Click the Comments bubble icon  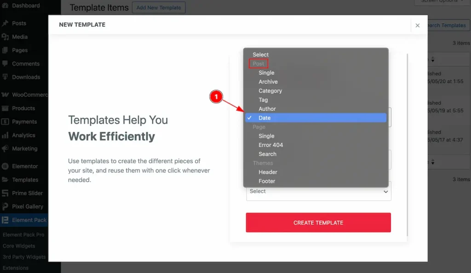5,64
